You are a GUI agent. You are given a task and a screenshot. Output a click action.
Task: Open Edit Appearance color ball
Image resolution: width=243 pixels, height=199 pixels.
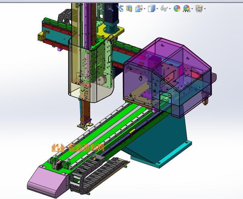[177, 8]
